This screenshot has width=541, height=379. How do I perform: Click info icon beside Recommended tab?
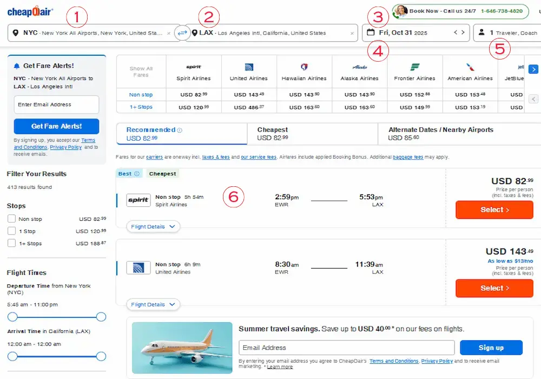tap(180, 130)
